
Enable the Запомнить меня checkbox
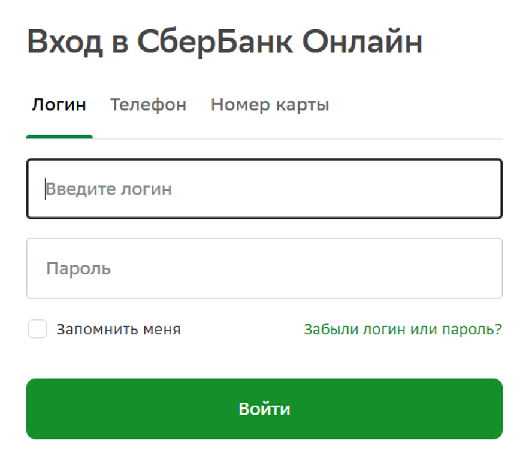[x=38, y=328]
